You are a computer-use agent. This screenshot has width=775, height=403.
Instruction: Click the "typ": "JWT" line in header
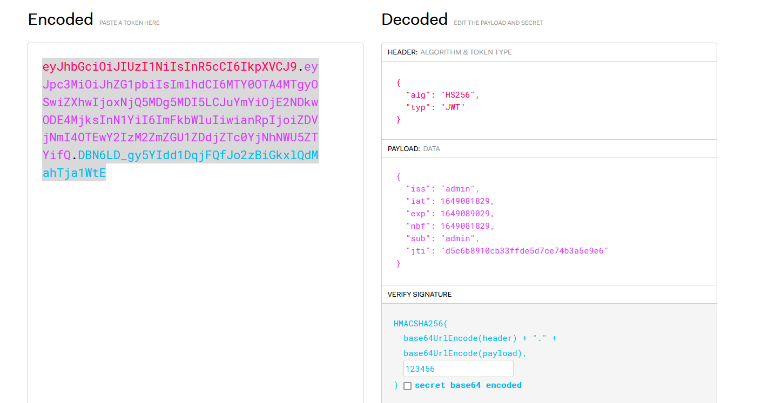(x=435, y=107)
